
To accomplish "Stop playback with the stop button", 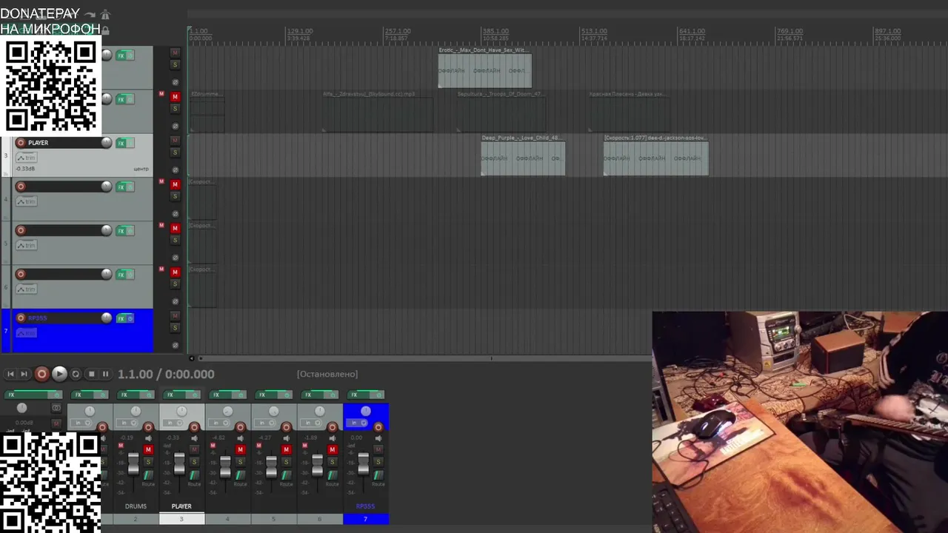I will click(91, 374).
